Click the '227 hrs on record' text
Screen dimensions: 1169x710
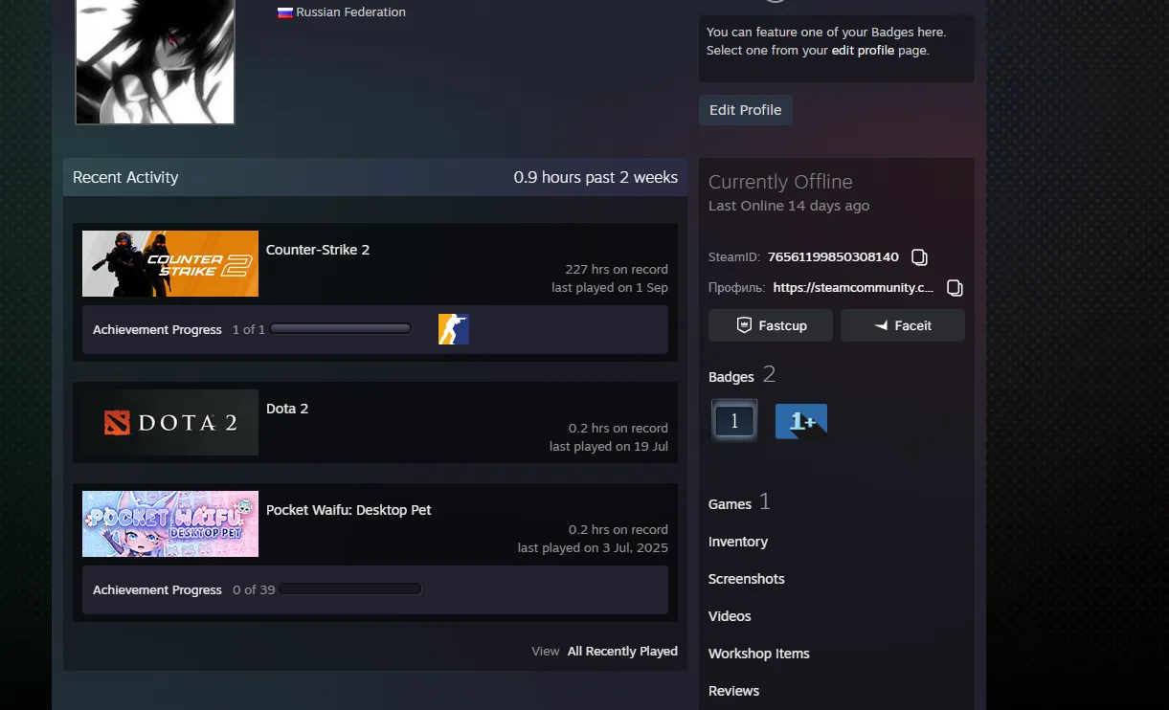coord(617,270)
